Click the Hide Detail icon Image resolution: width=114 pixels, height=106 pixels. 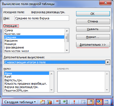tap(58, 102)
